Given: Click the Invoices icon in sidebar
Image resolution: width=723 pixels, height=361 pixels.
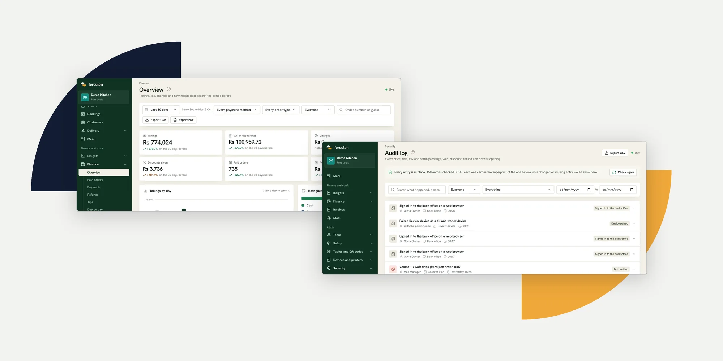Looking at the screenshot, I should pyautogui.click(x=329, y=210).
